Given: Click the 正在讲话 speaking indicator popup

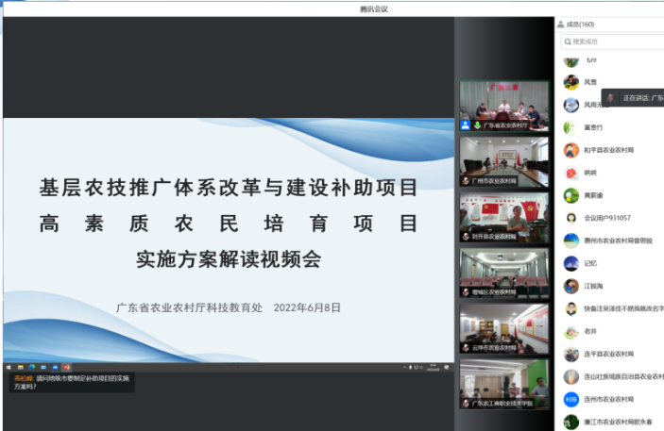Looking at the screenshot, I should click(638, 97).
